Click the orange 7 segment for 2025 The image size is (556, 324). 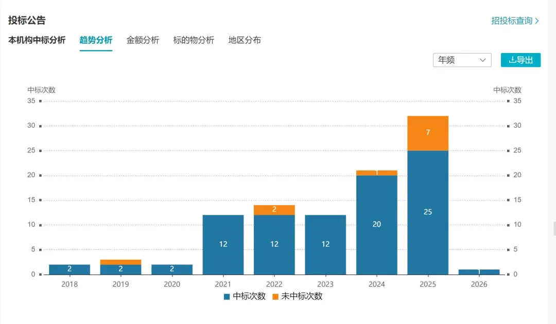pos(428,133)
